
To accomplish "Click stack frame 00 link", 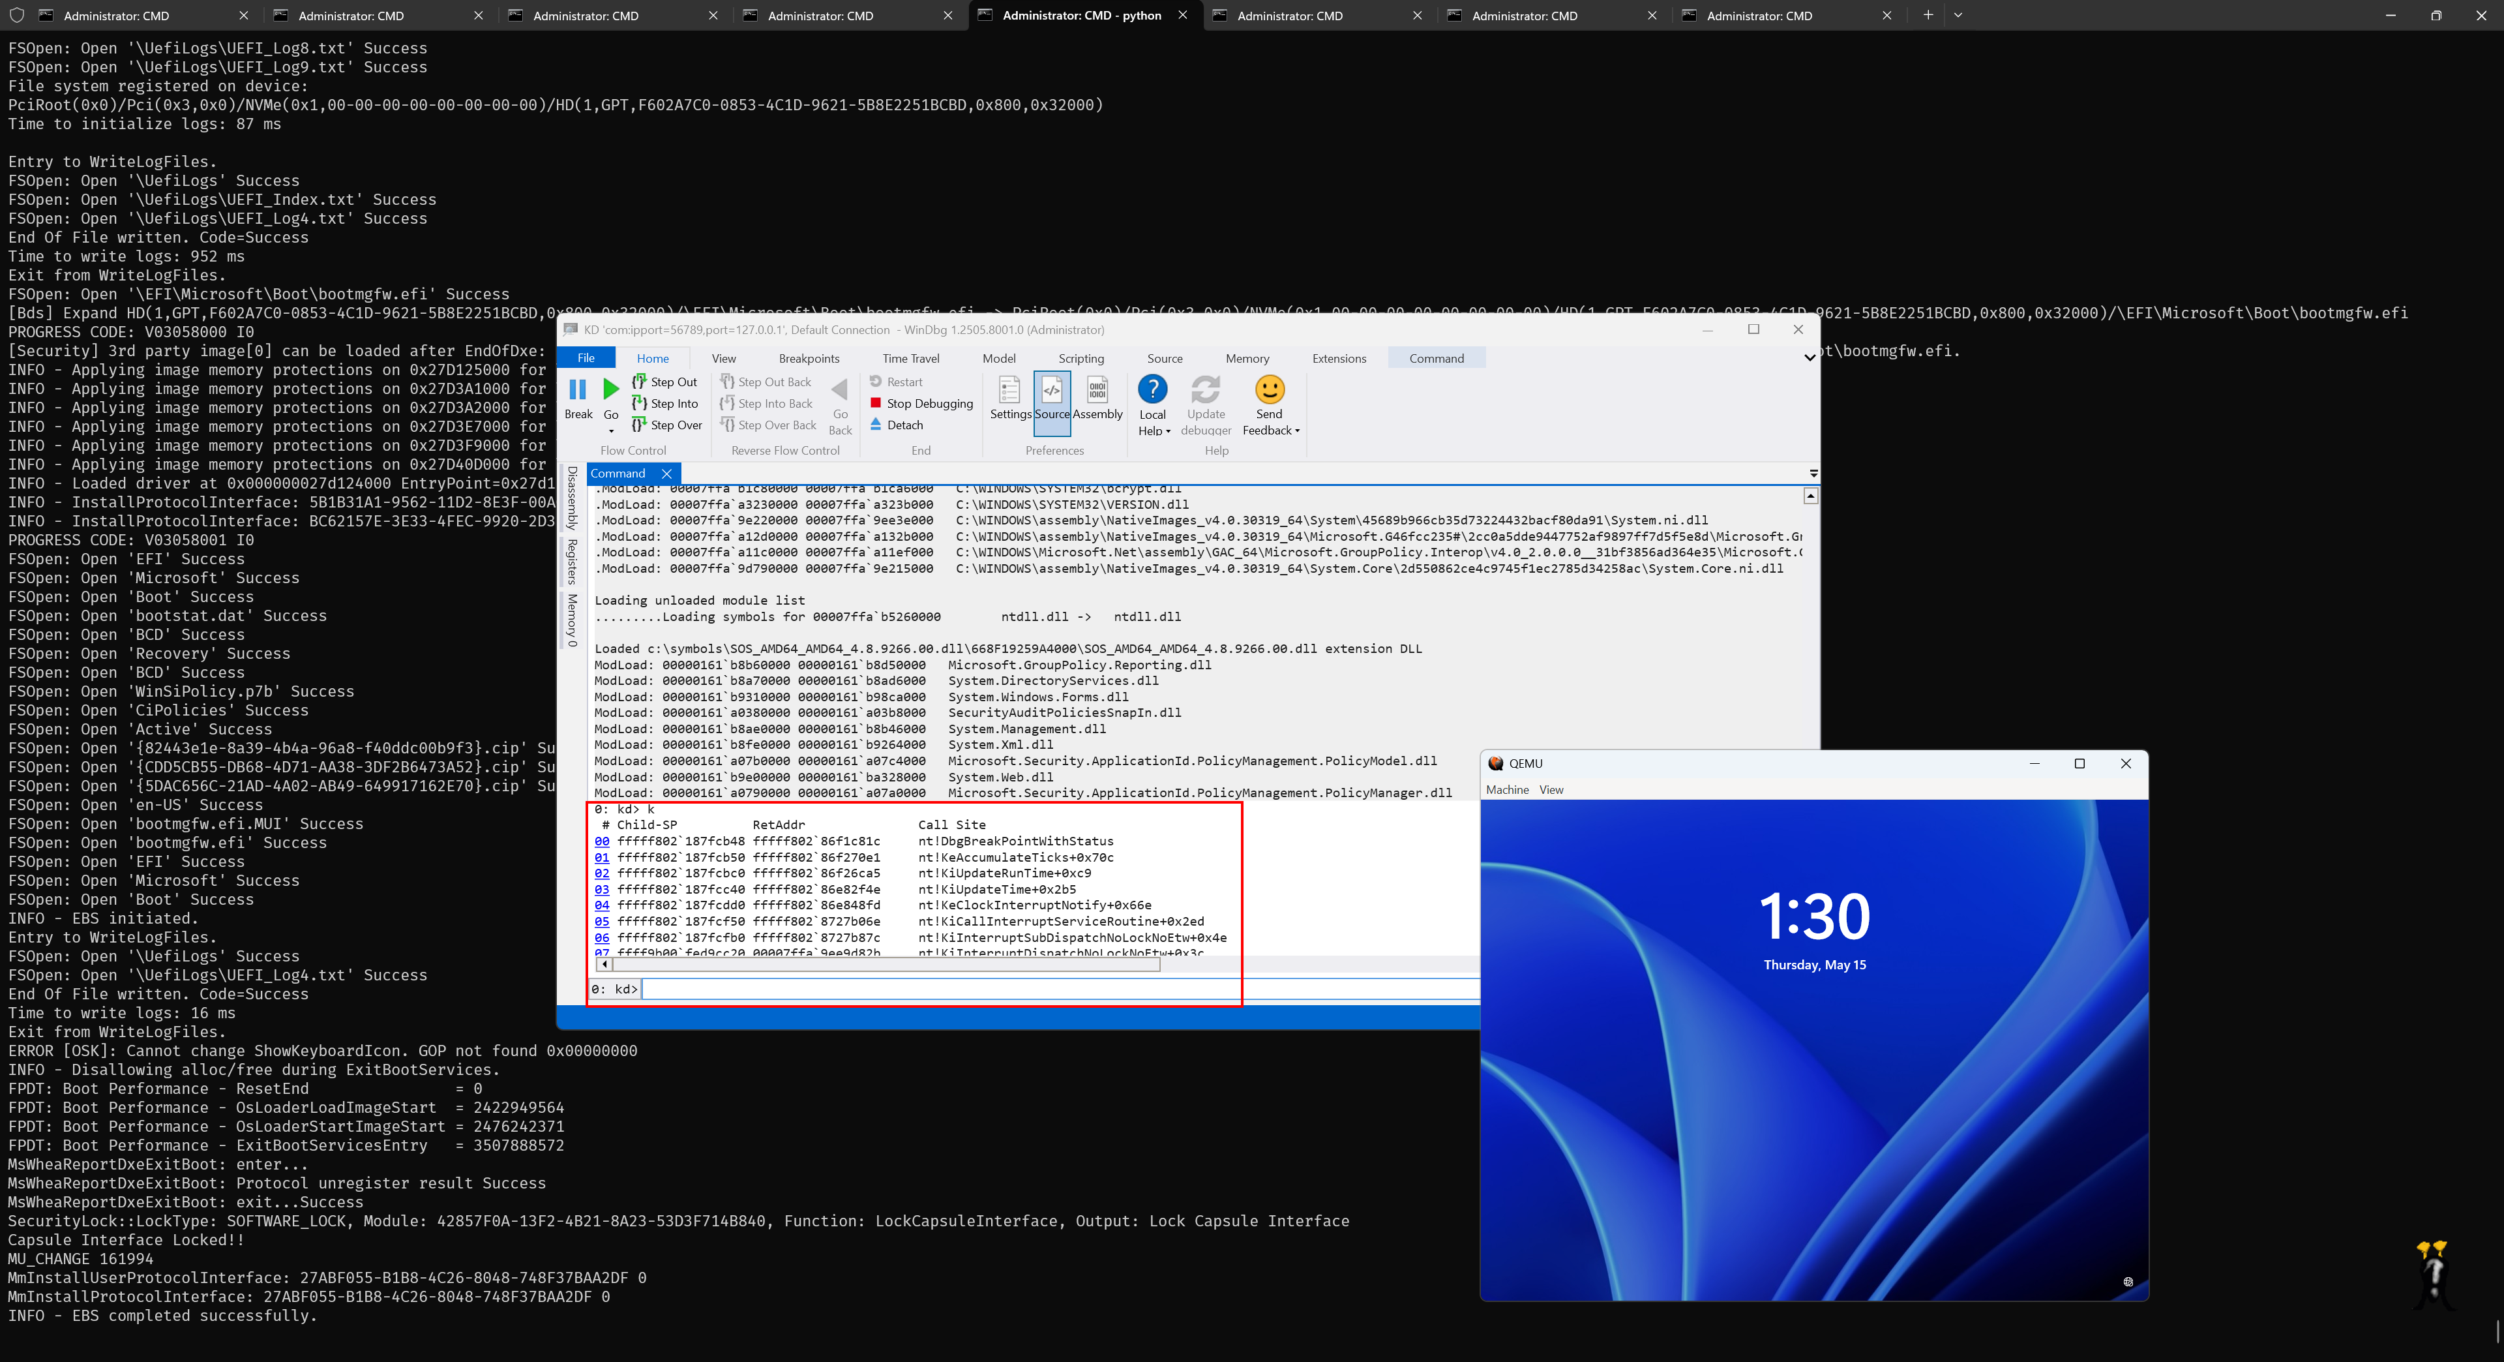I will [602, 842].
